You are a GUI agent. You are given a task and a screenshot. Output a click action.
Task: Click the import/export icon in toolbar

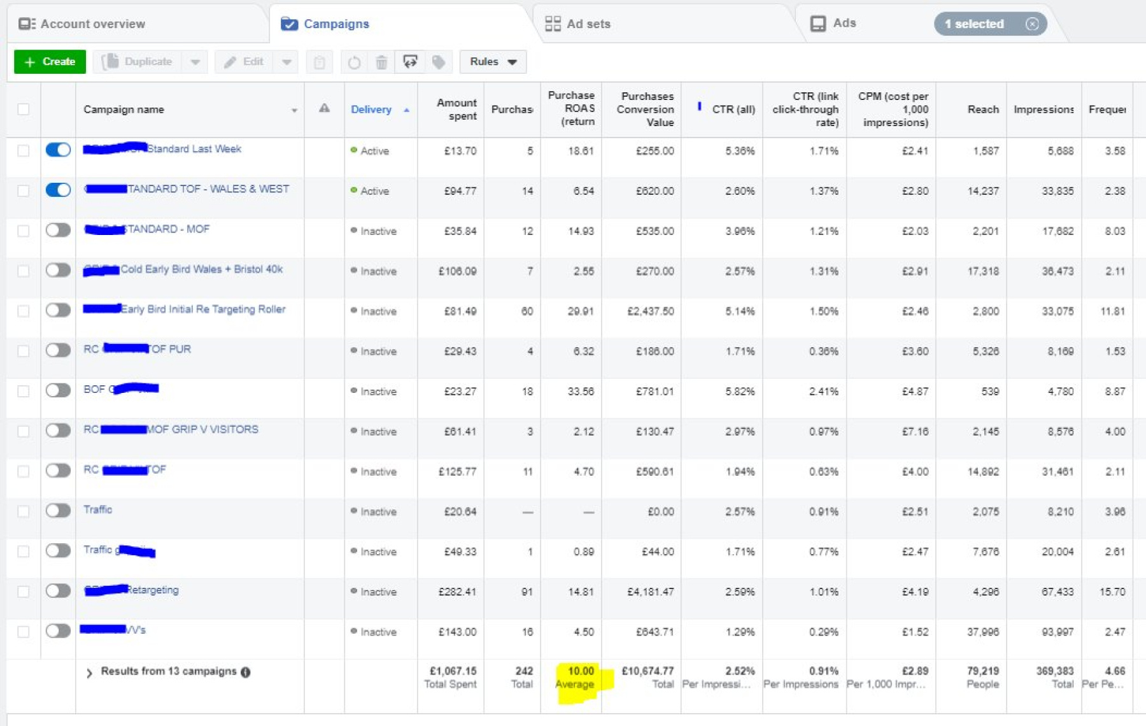(x=410, y=62)
